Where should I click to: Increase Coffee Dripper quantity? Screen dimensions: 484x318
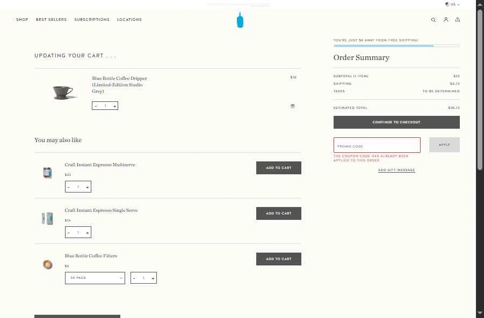click(114, 106)
